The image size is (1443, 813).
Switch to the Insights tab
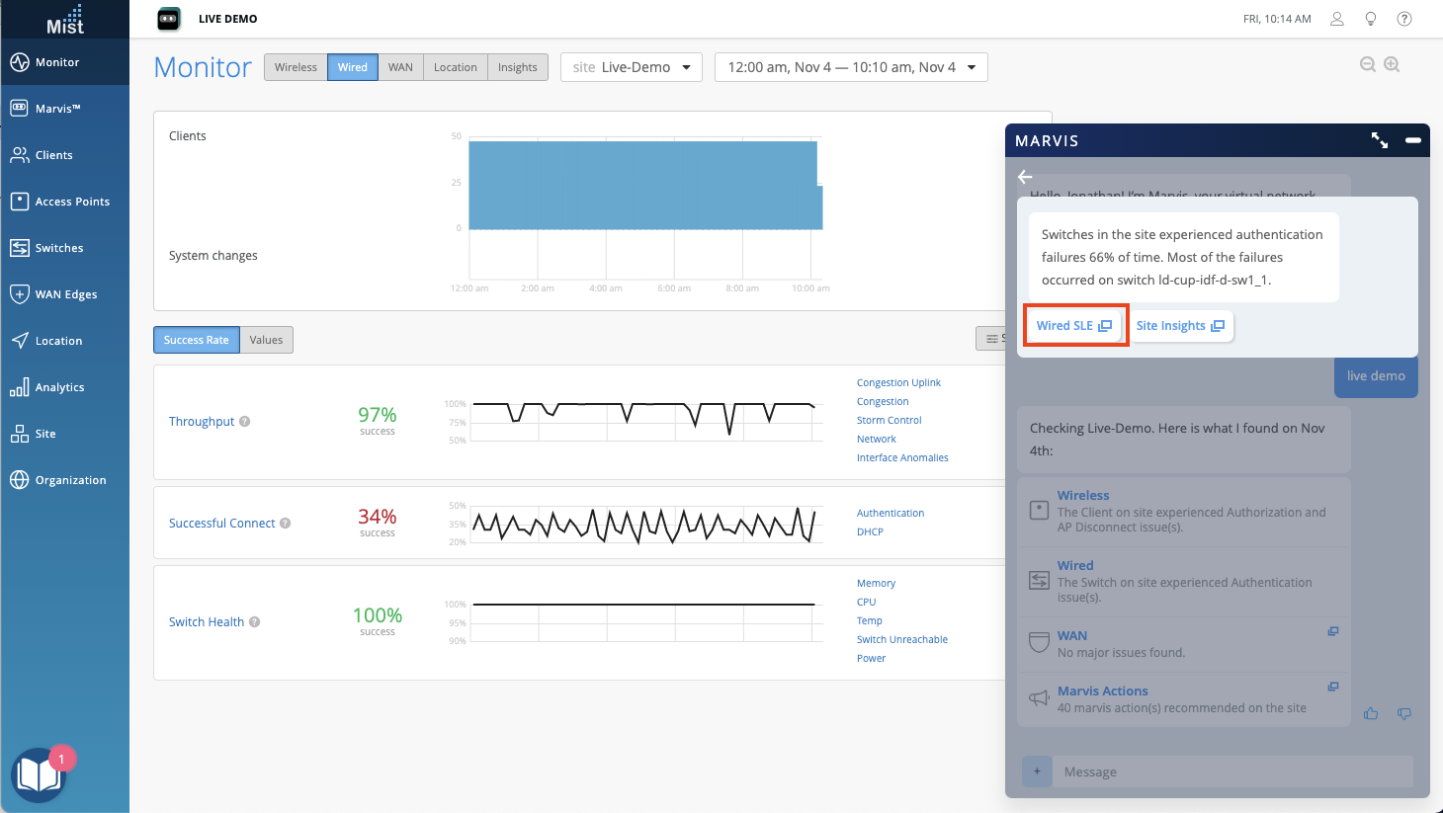click(517, 67)
